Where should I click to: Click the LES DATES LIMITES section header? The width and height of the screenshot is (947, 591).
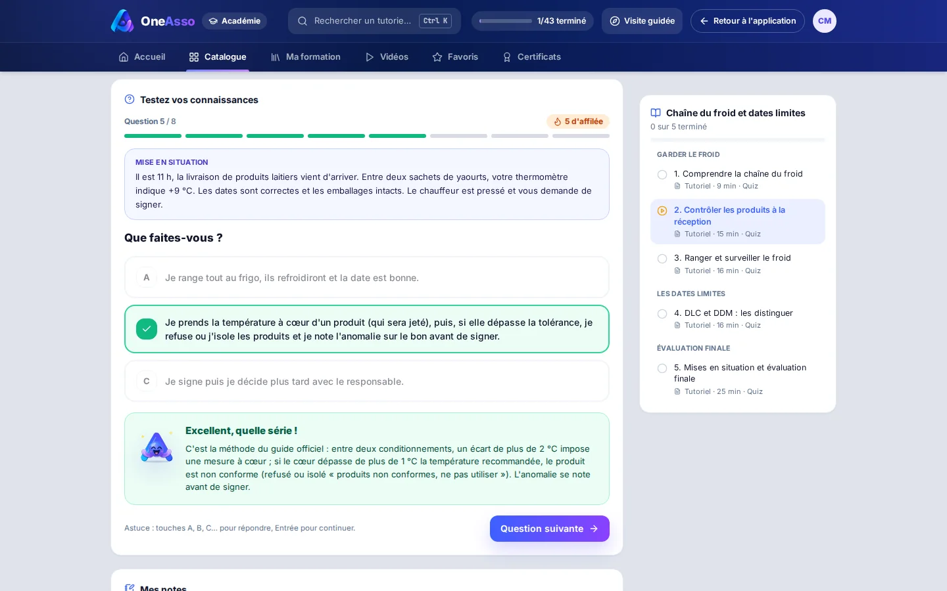pos(691,294)
